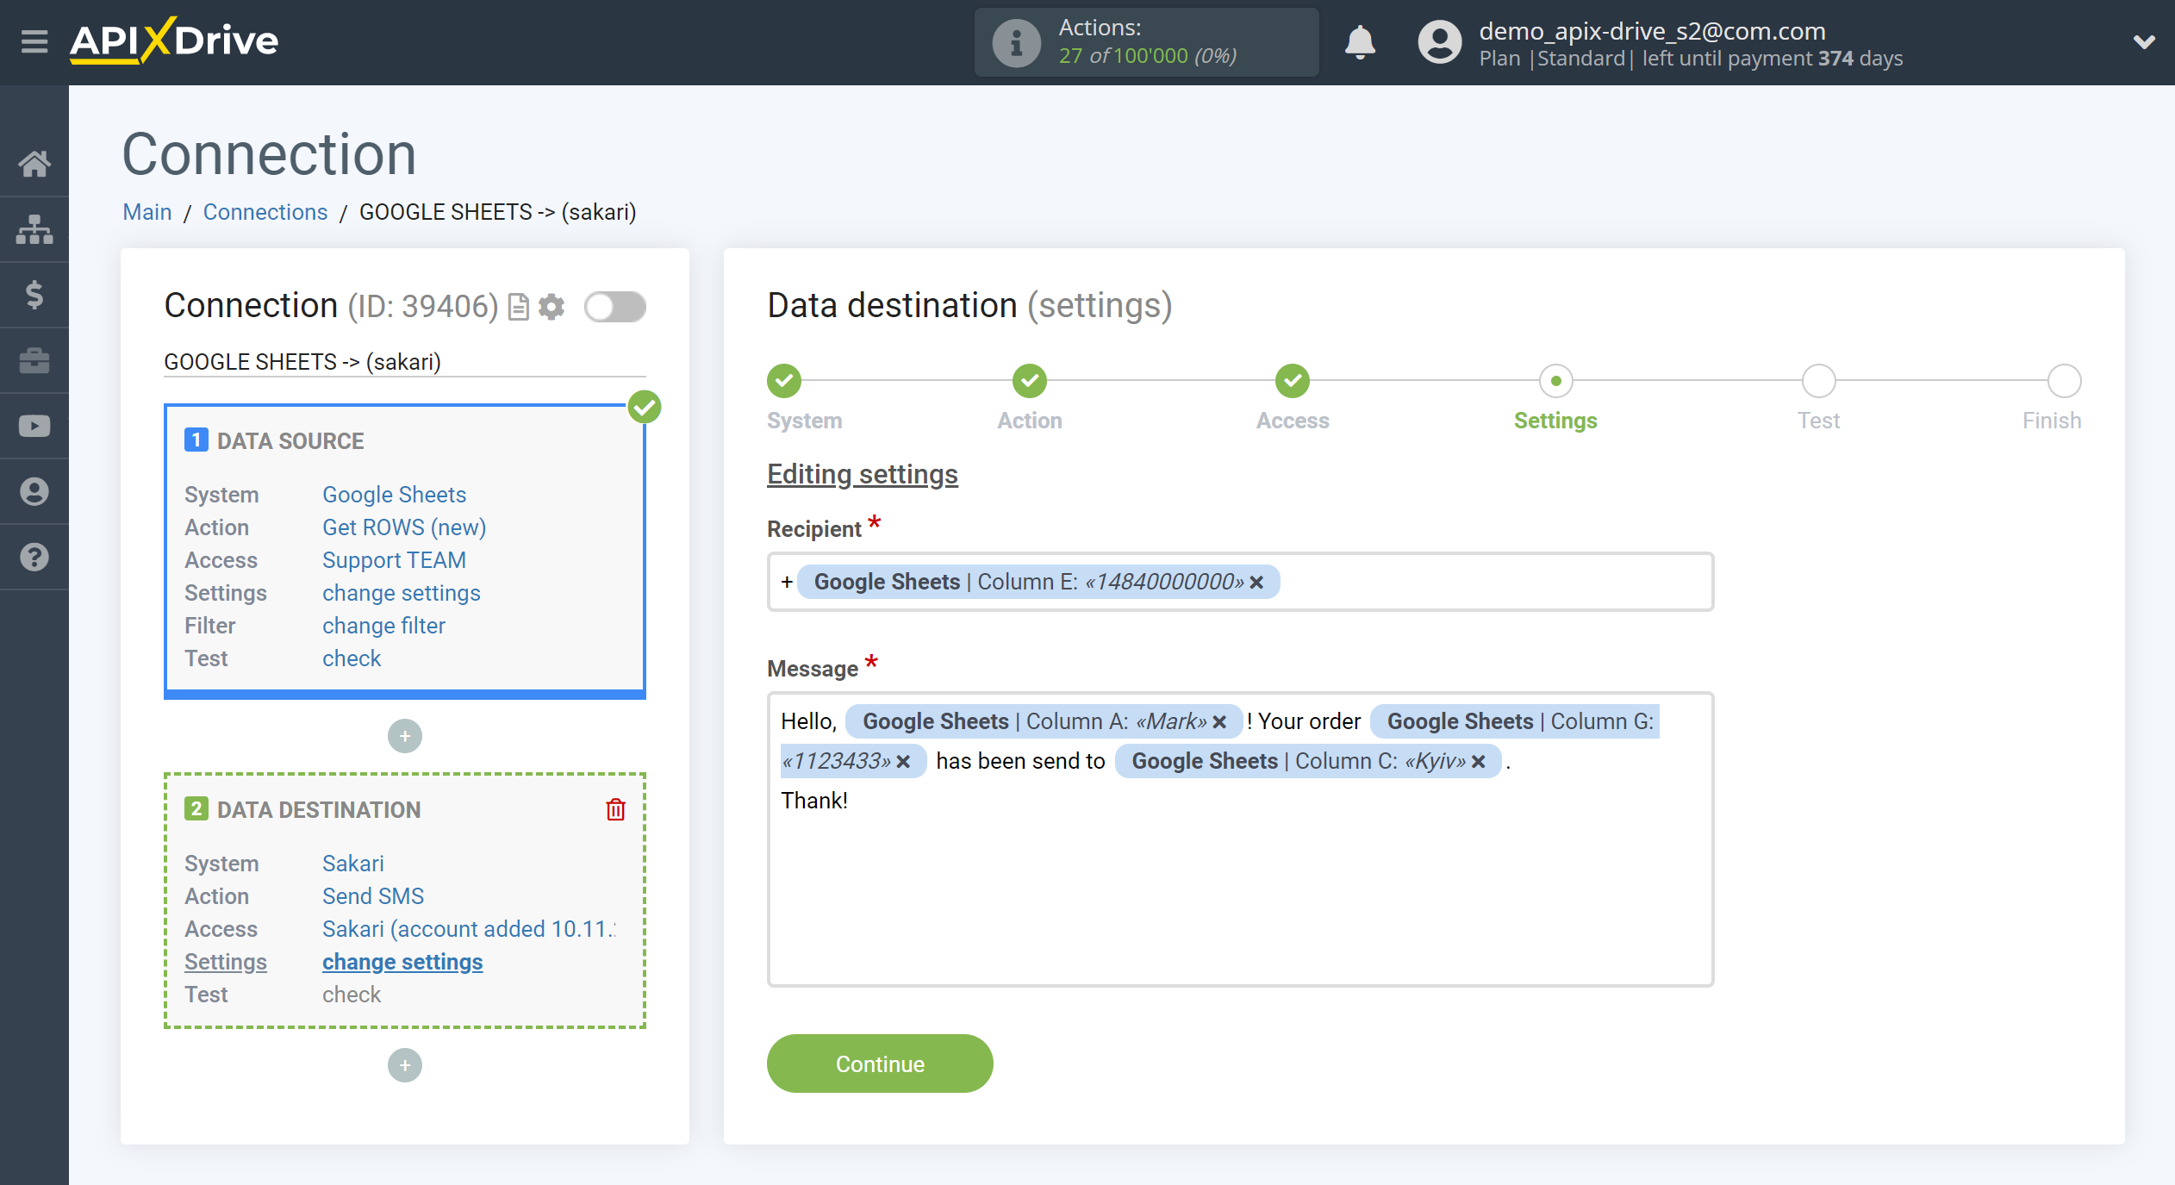Click the Actions counter panel
This screenshot has width=2175, height=1185.
tap(1146, 42)
